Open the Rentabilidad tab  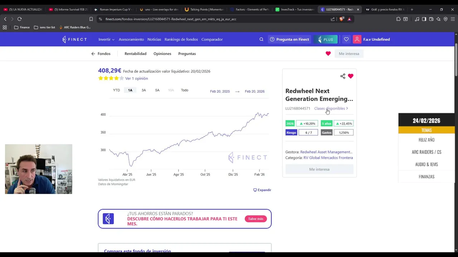[135, 54]
